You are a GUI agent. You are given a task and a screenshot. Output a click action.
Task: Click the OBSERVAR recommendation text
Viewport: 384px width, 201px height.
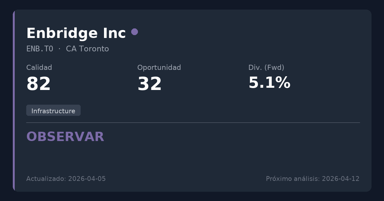coord(65,137)
